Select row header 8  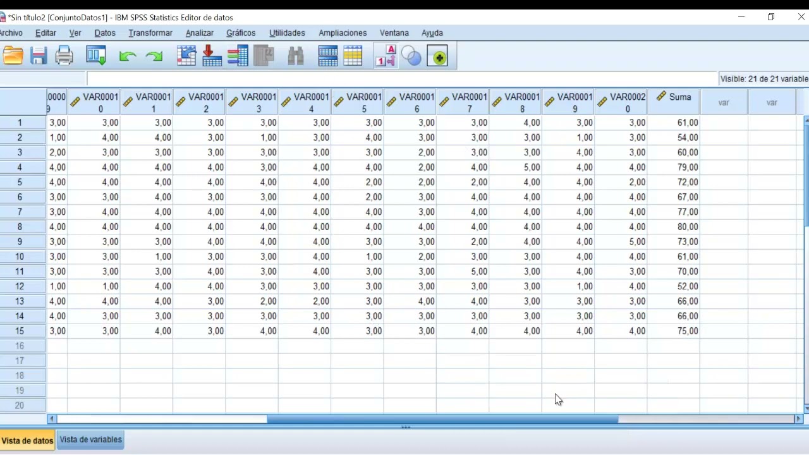[23, 227]
